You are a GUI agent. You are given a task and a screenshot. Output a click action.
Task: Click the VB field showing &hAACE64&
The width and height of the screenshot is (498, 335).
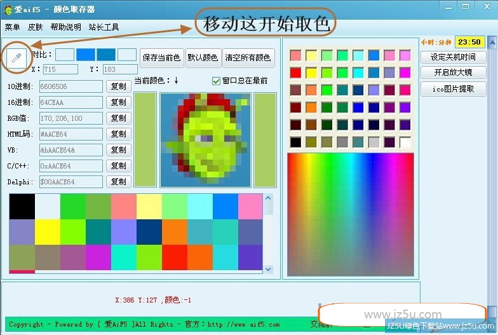tap(71, 150)
